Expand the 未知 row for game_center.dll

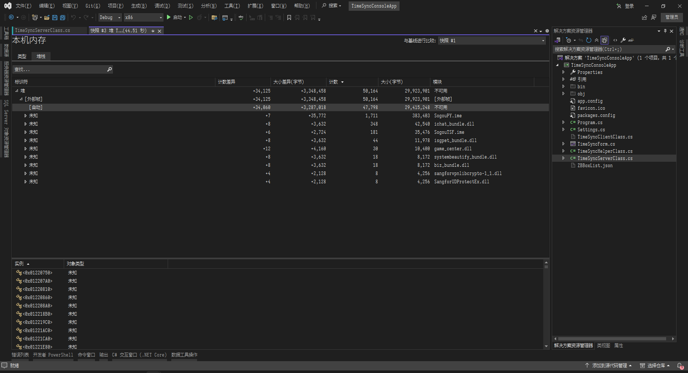coord(25,148)
